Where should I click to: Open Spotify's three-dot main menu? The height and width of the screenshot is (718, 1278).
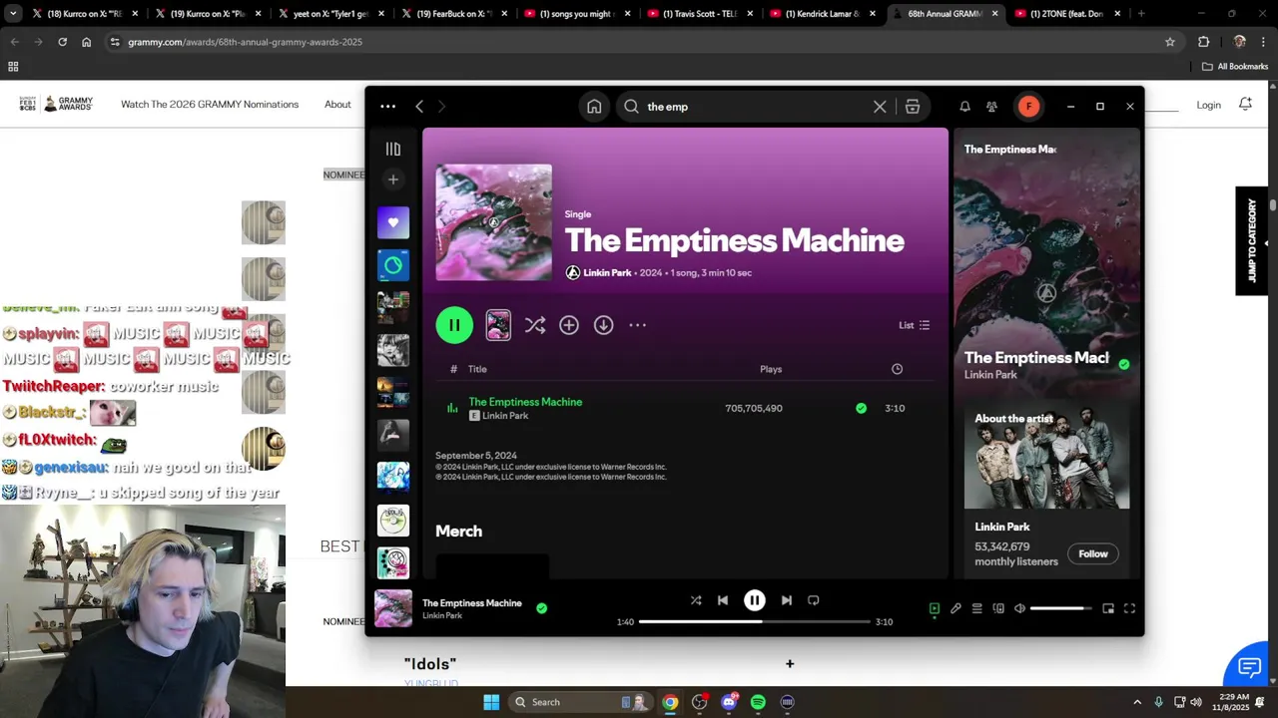(x=387, y=107)
